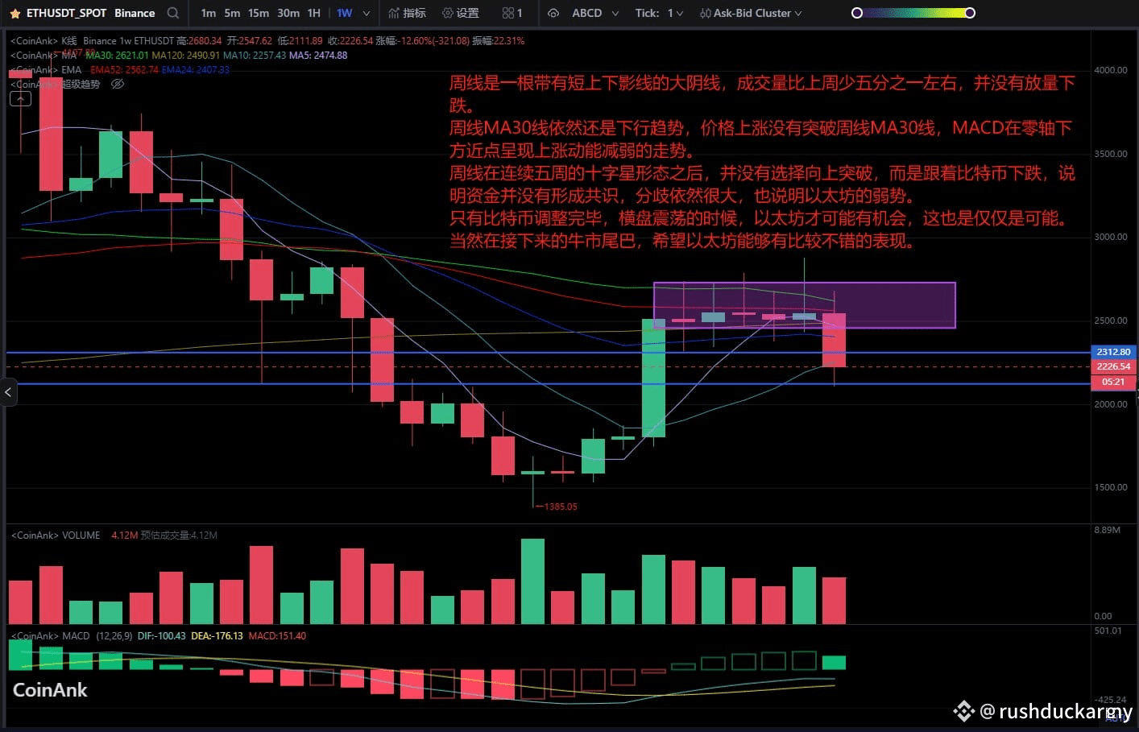Click the MA10: 2257.43 legend value

click(255, 56)
